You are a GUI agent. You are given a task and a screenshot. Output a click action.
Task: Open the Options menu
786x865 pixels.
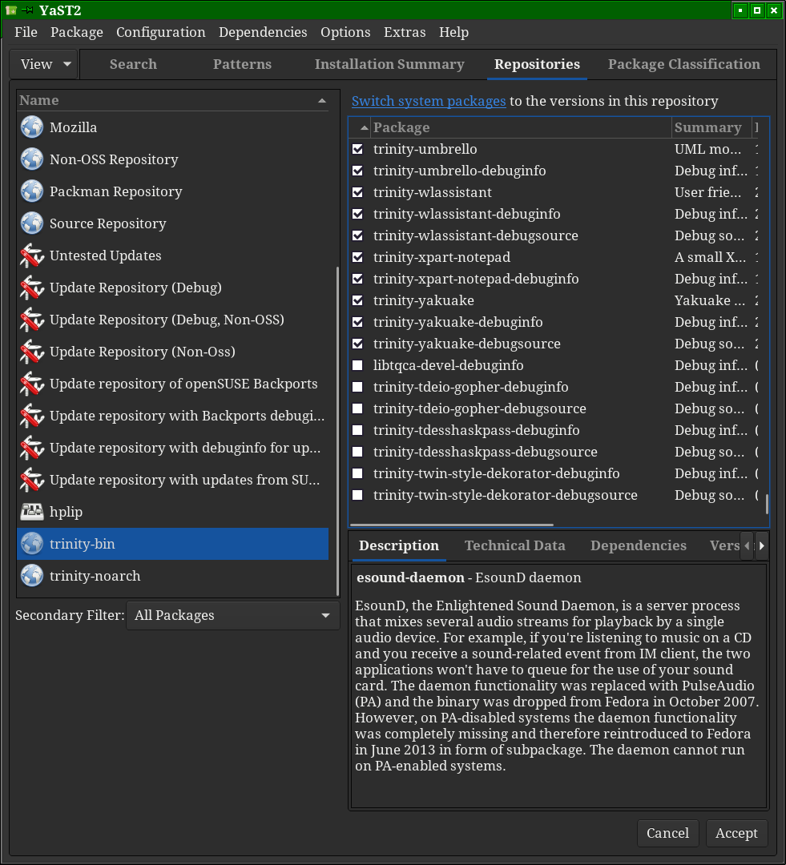pyautogui.click(x=345, y=32)
